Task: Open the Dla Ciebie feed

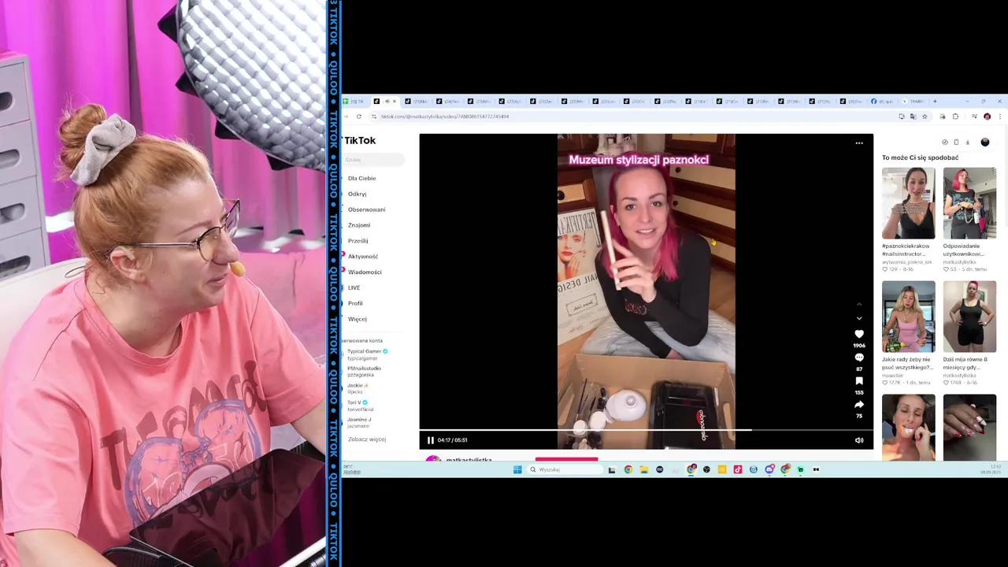Action: [x=361, y=178]
